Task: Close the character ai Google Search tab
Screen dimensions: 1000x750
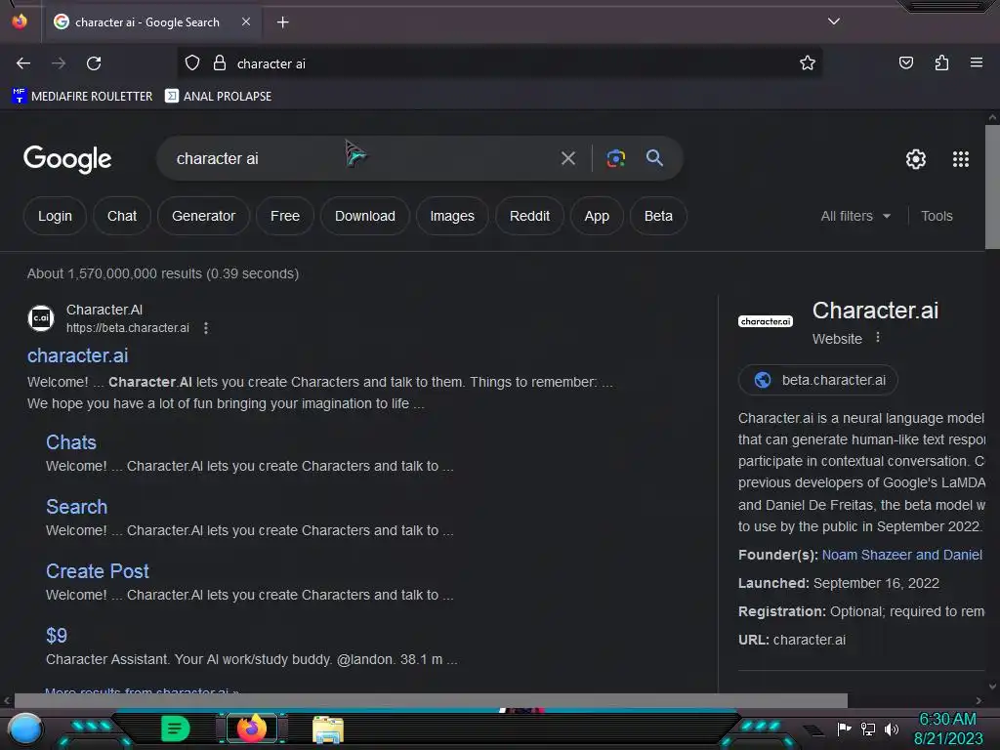Action: 246,21
